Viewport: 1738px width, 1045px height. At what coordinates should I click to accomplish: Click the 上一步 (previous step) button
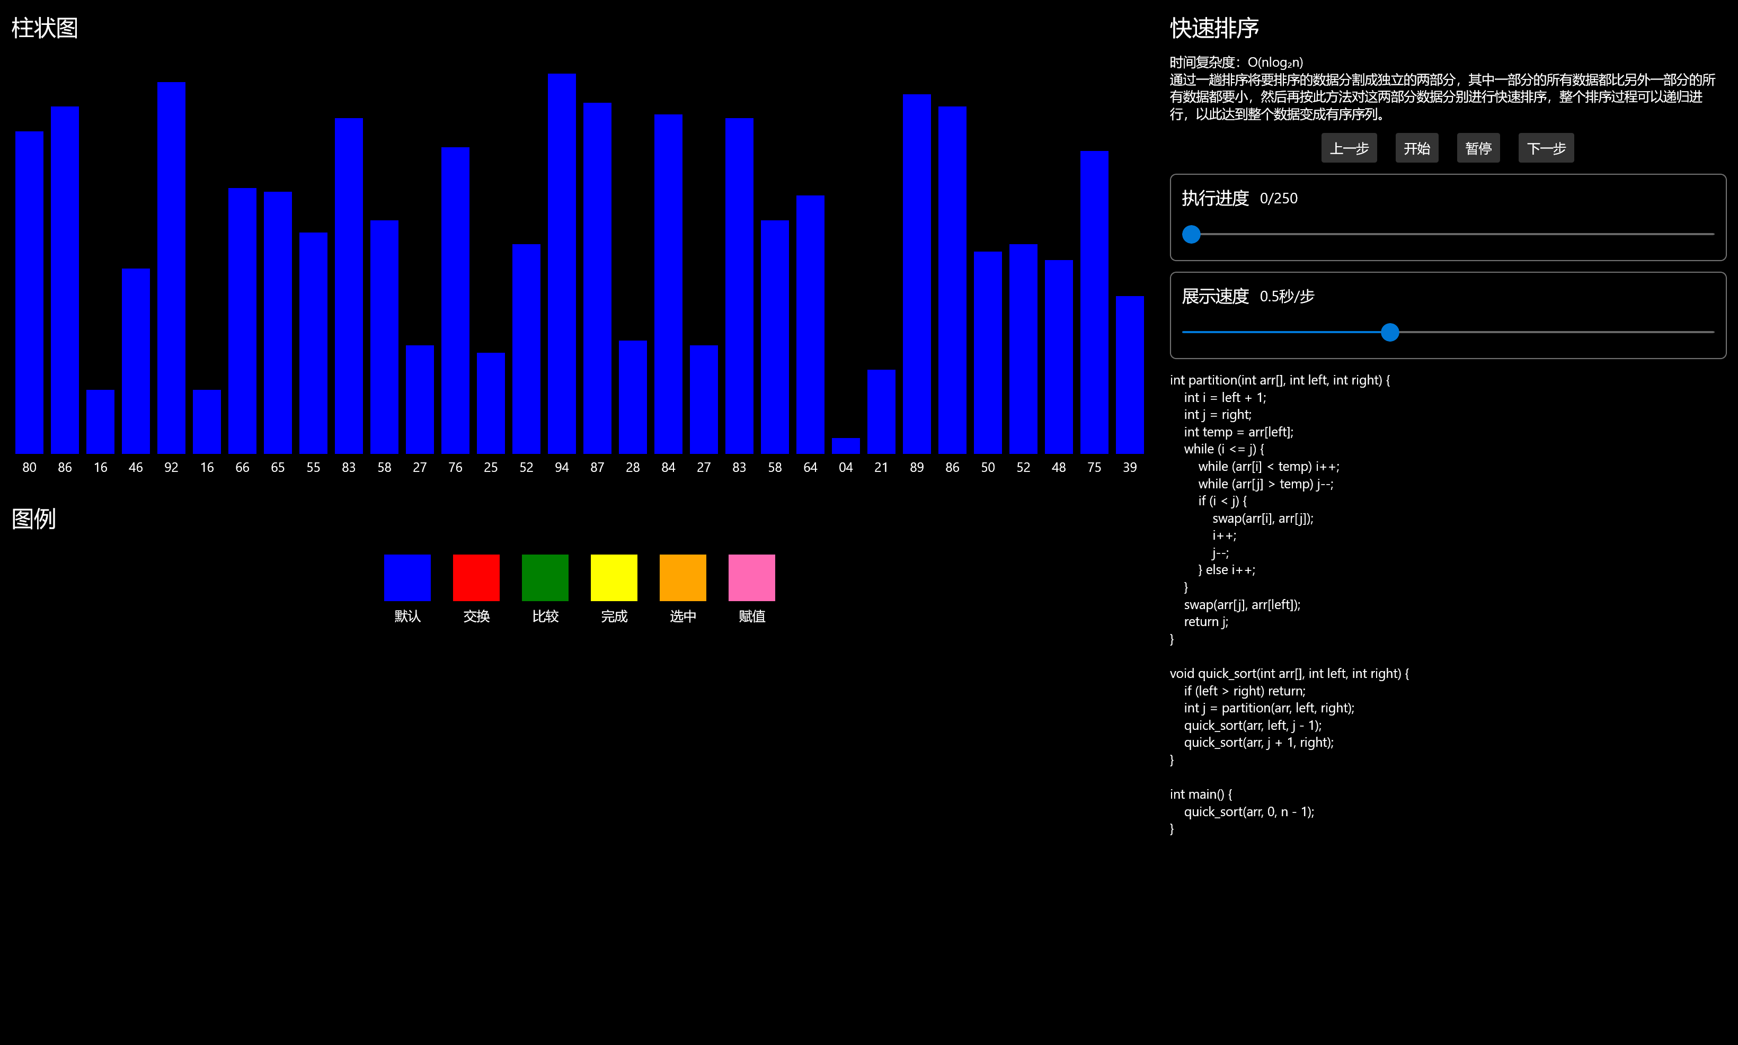point(1349,149)
